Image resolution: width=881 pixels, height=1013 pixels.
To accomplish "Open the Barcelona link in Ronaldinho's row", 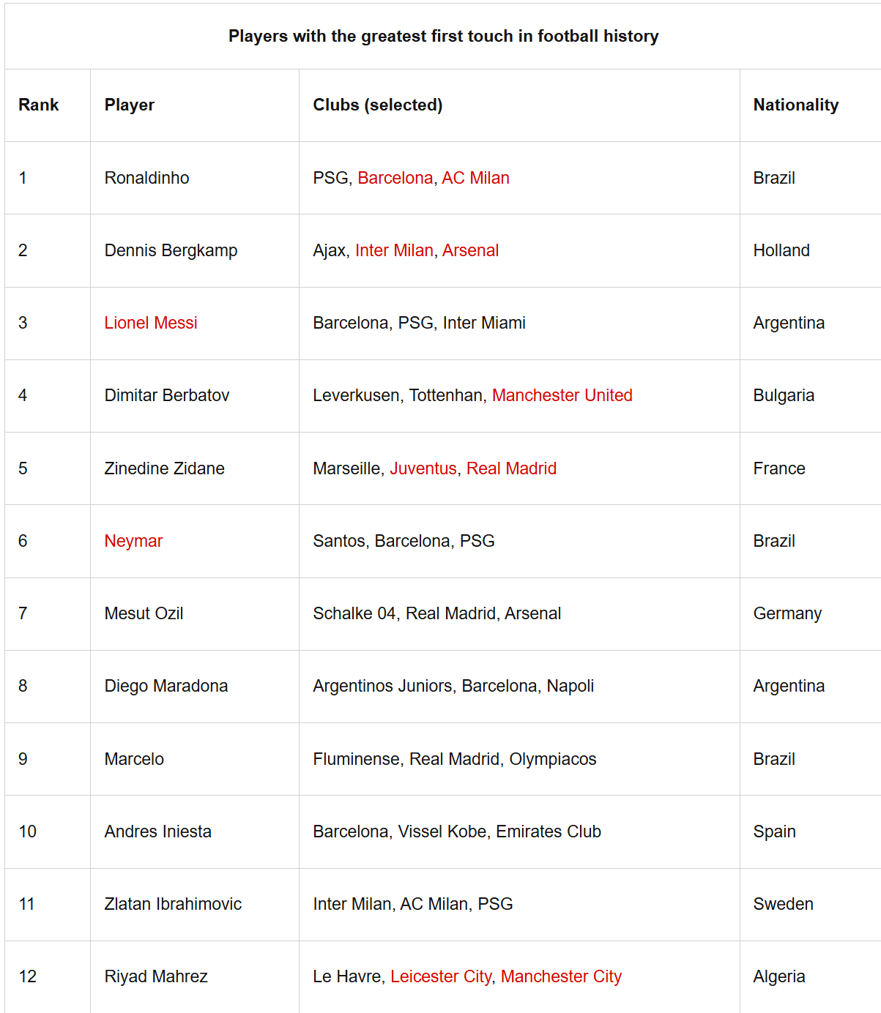I will (x=395, y=178).
